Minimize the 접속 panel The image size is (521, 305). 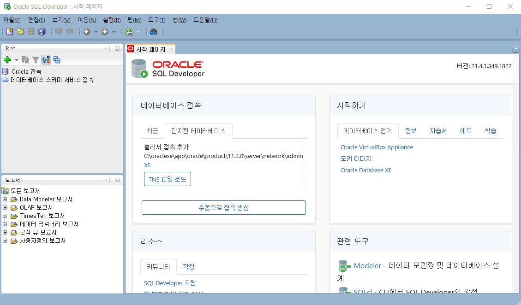(117, 49)
